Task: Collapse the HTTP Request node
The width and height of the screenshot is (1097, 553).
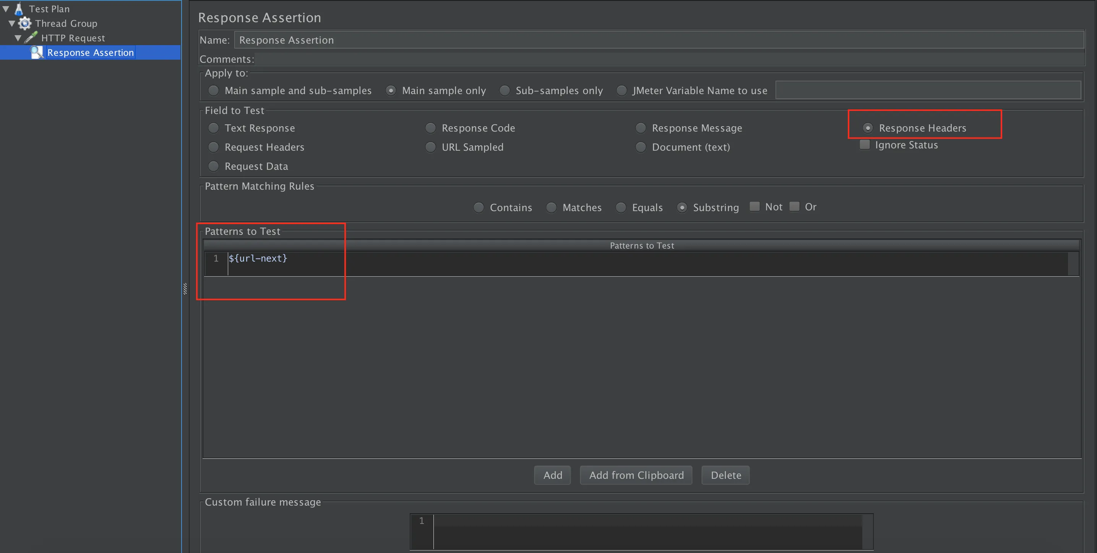Action: 18,37
